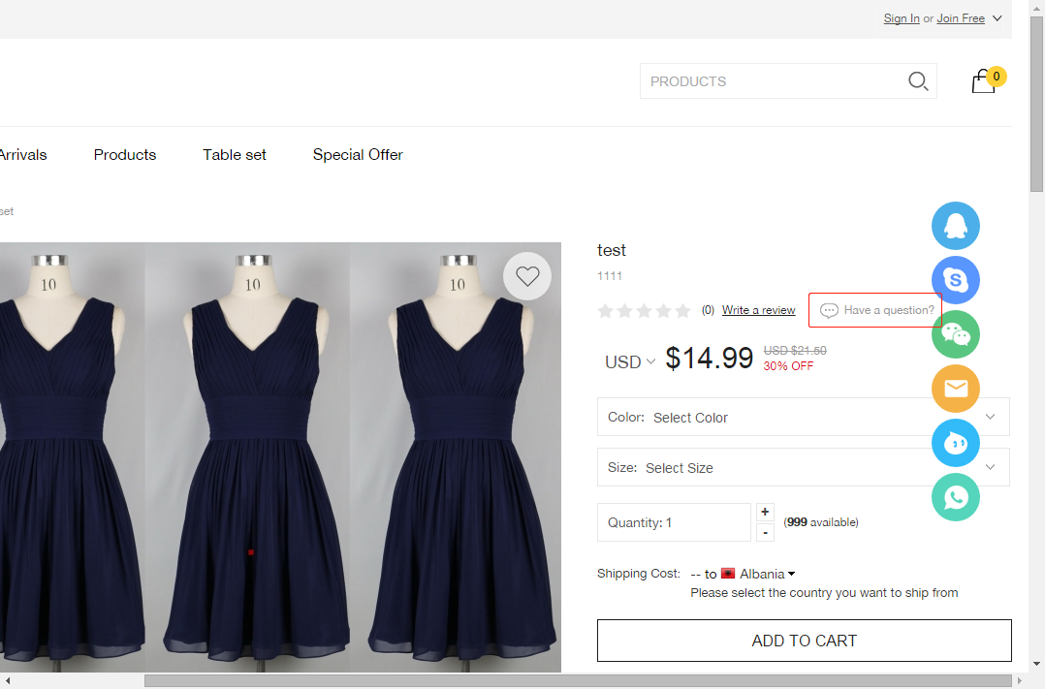The height and width of the screenshot is (689, 1045).
Task: Click the $14.99 price text
Action: (x=710, y=358)
